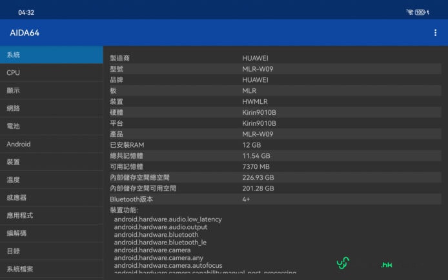Select android.hardware.camera entry
The height and width of the screenshot is (280, 448).
(152, 250)
